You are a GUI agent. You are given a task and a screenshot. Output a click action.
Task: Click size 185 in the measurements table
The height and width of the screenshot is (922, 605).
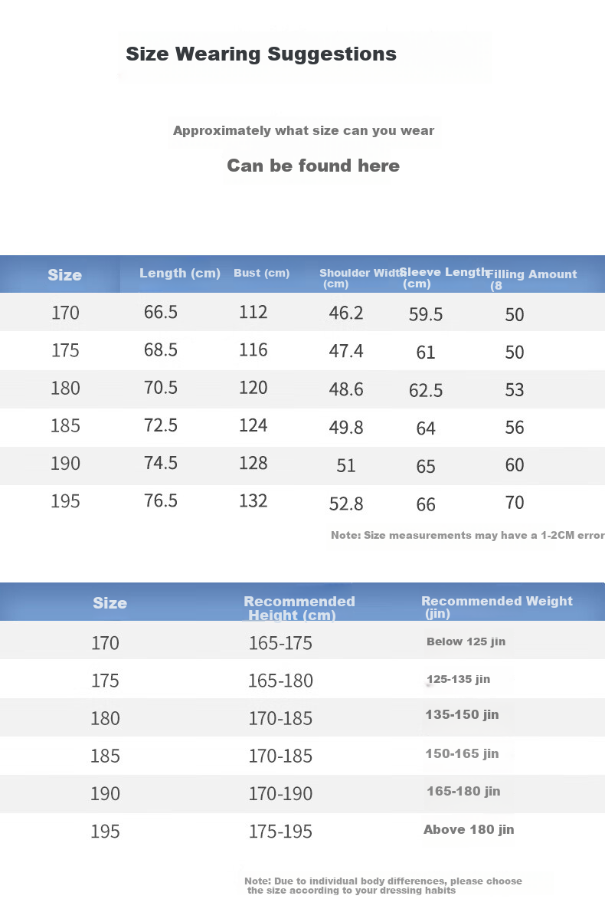(65, 425)
